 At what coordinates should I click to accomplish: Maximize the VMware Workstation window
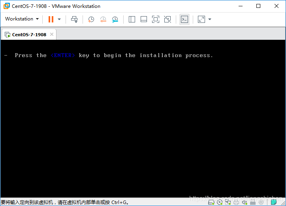point(258,6)
